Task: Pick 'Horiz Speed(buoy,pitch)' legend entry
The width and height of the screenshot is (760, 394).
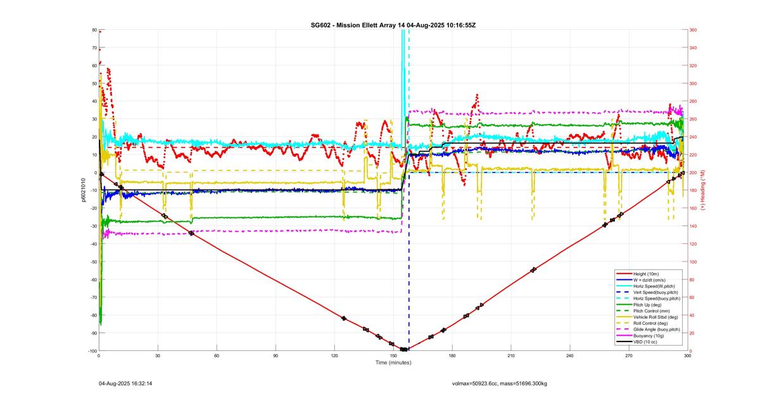Action: pyautogui.click(x=657, y=298)
